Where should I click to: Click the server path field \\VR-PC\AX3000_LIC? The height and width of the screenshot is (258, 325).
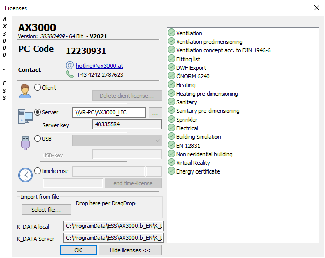point(109,112)
